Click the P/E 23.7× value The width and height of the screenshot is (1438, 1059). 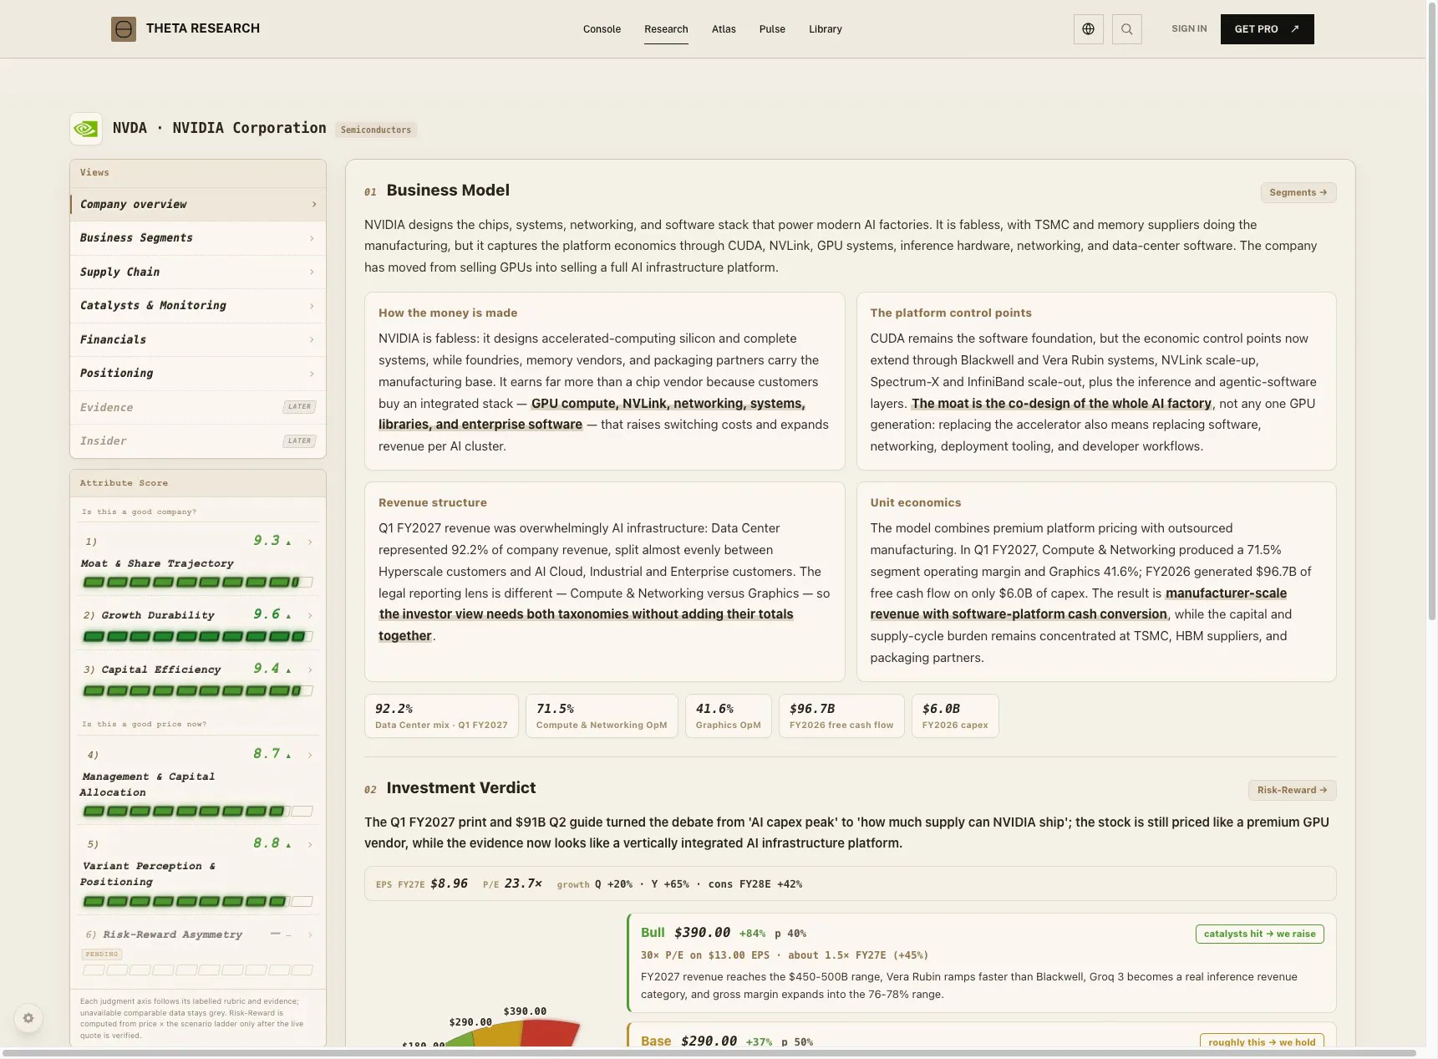click(x=523, y=883)
